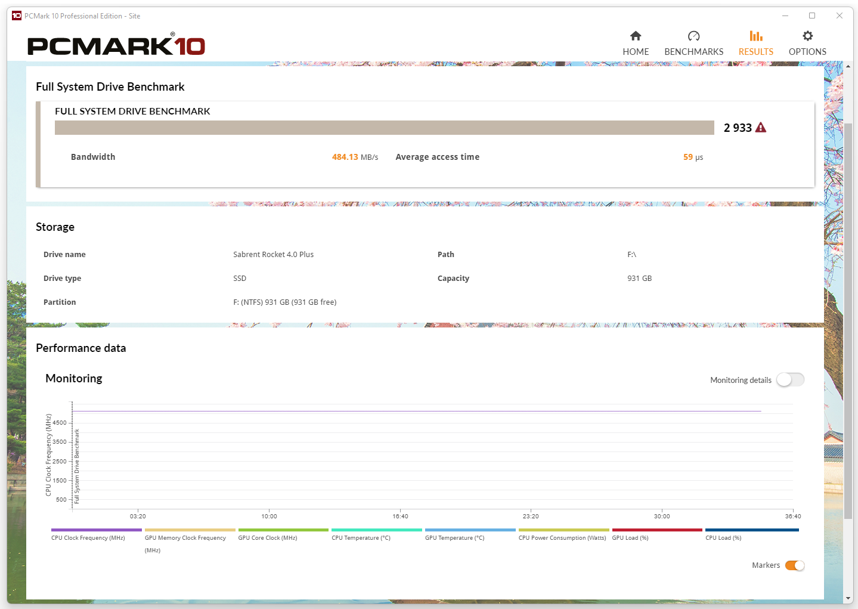Click the Average access time label
The height and width of the screenshot is (609, 858).
[x=438, y=157]
